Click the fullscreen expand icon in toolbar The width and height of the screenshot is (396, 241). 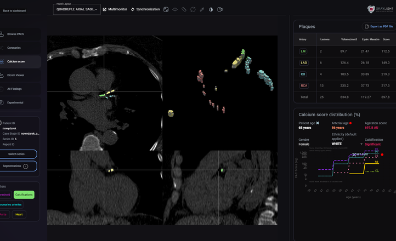[x=166, y=9]
